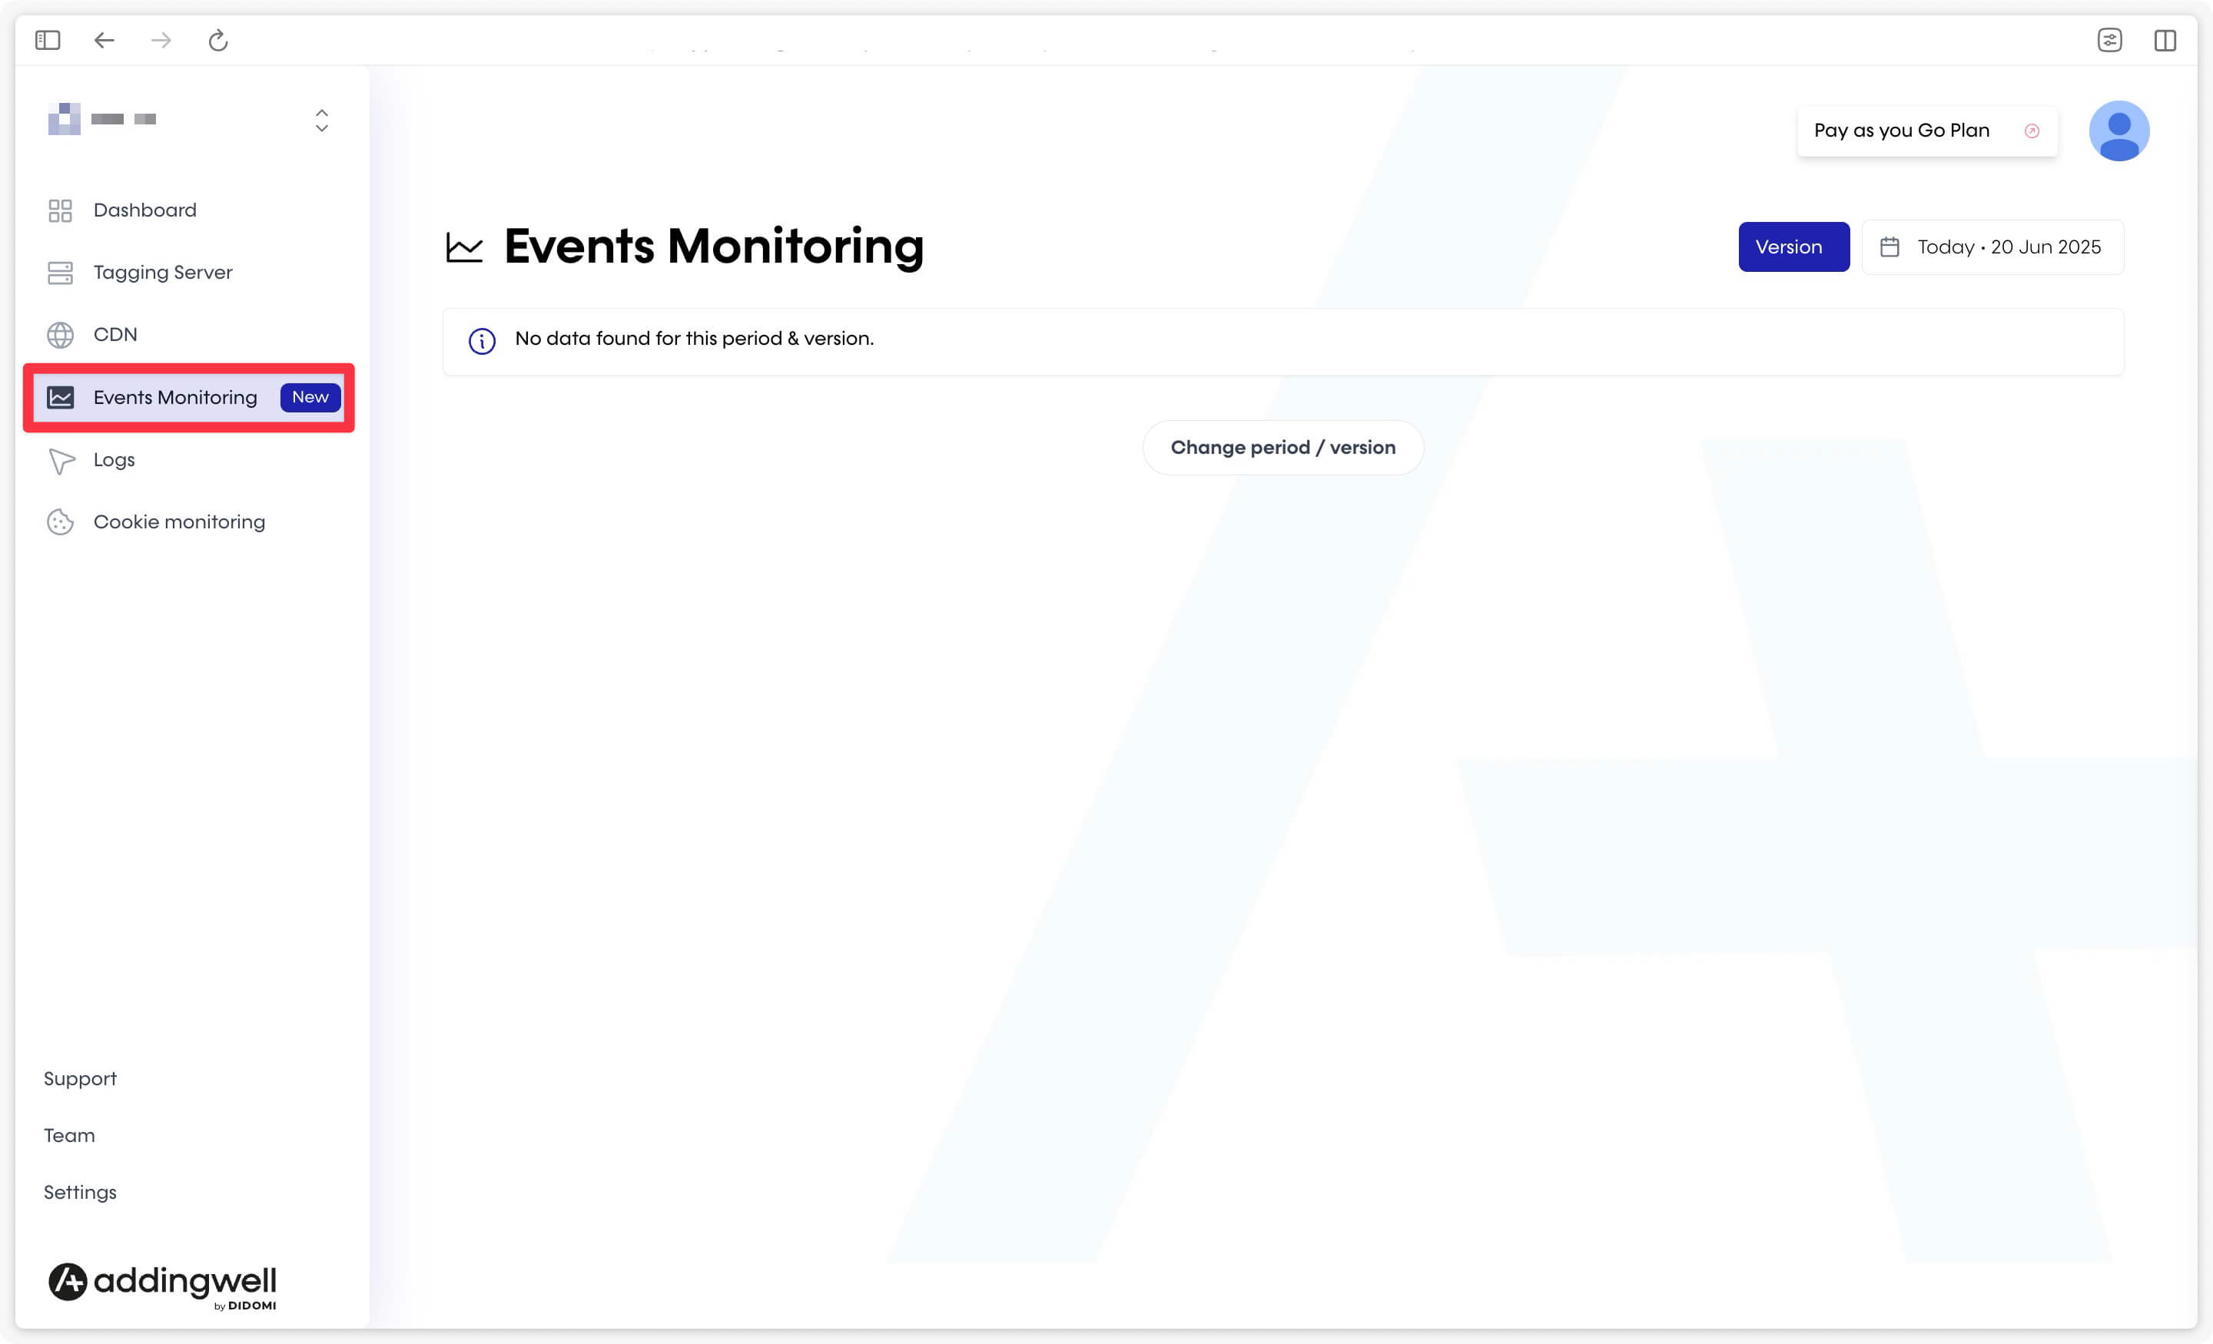Toggle split view icon at top right
Image resolution: width=2213 pixels, height=1344 pixels.
click(x=2165, y=41)
